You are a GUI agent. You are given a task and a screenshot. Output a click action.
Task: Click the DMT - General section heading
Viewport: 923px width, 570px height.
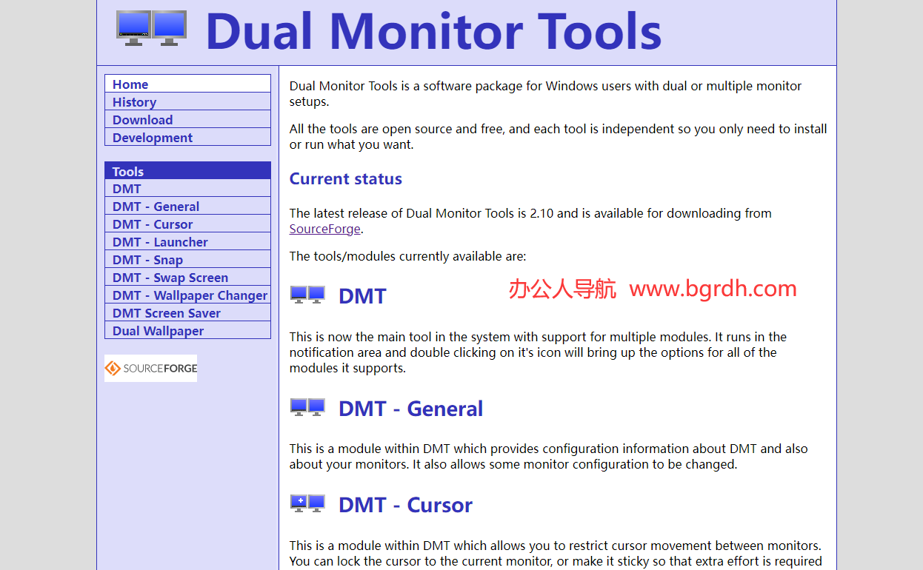(x=410, y=409)
